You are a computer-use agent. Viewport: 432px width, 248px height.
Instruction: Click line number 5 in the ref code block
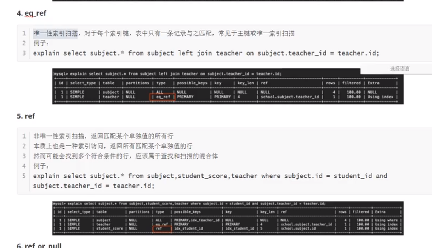24,176
